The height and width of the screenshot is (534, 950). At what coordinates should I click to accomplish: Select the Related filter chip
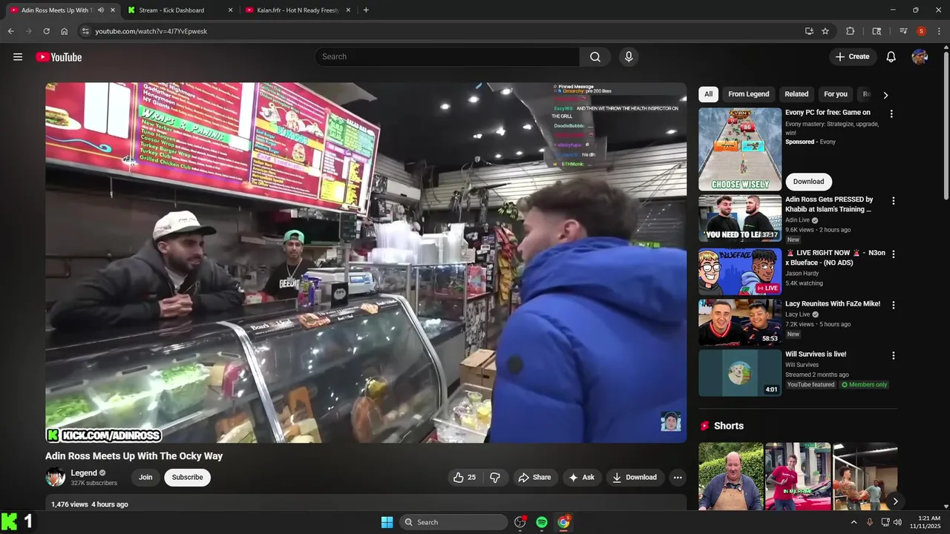[796, 94]
